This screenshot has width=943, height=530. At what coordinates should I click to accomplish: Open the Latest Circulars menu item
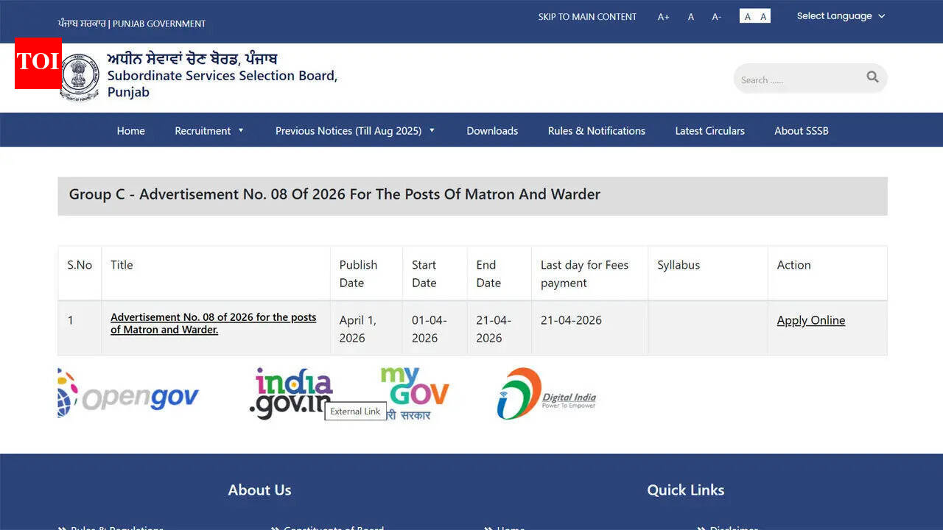click(x=709, y=131)
